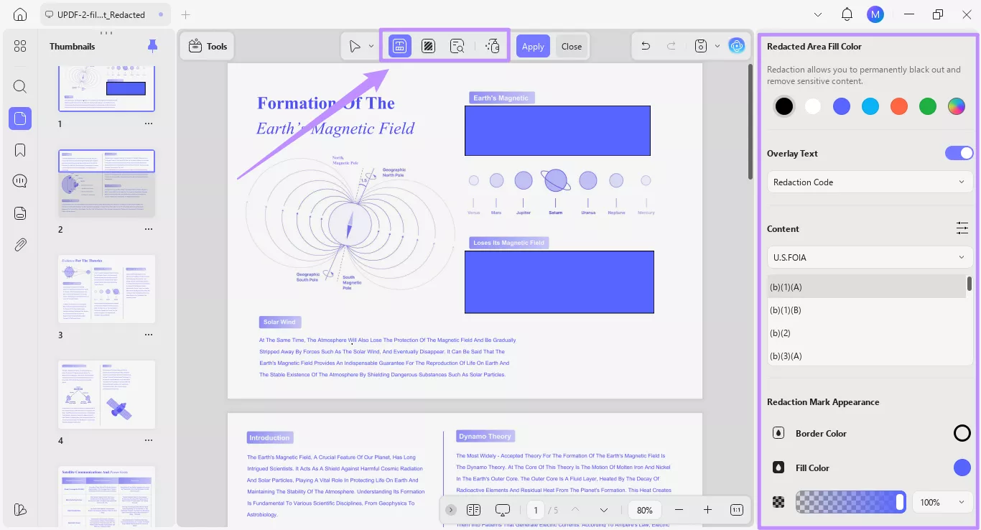Pick the Border Color black ring
981x530 pixels.
tap(962, 433)
